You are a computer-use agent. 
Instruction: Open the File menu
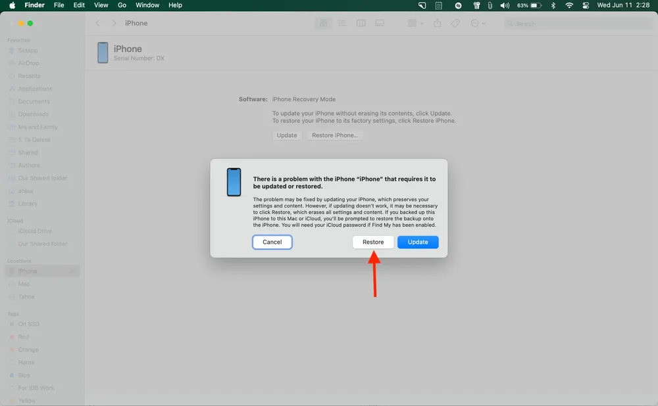[x=59, y=5]
